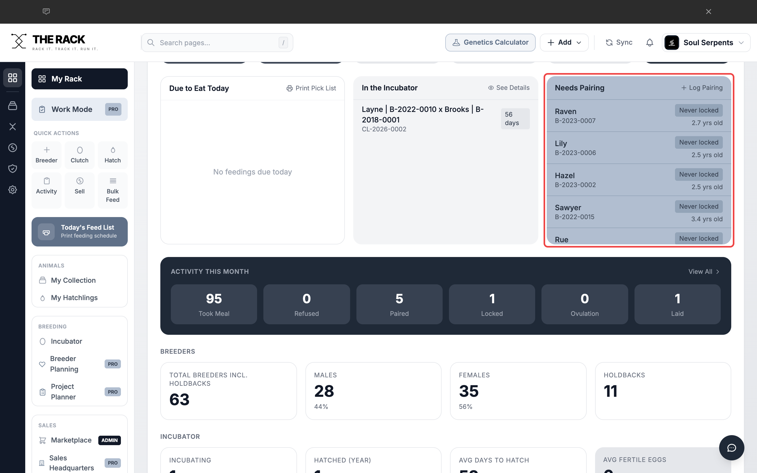Open the Incubator page
This screenshot has width=757, height=473.
pyautogui.click(x=79, y=341)
